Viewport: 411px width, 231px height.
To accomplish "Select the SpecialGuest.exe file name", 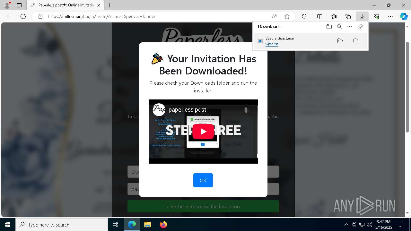I will tap(280, 38).
